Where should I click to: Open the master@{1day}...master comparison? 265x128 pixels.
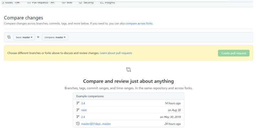pos(96,124)
